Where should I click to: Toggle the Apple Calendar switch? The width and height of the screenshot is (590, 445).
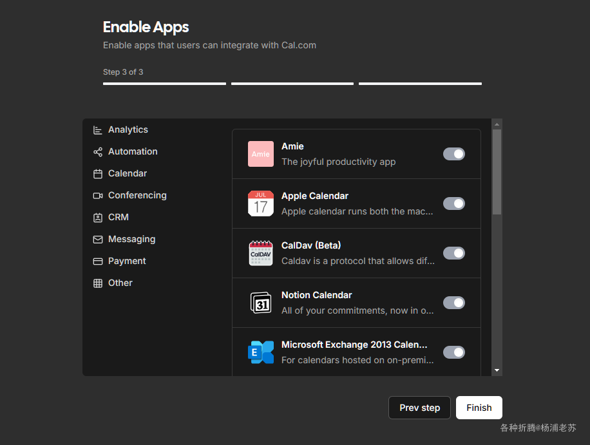[x=454, y=204]
